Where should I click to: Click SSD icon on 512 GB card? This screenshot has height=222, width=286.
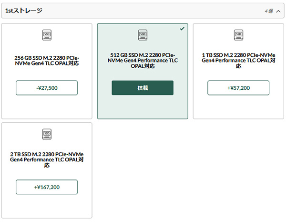pos(143,35)
